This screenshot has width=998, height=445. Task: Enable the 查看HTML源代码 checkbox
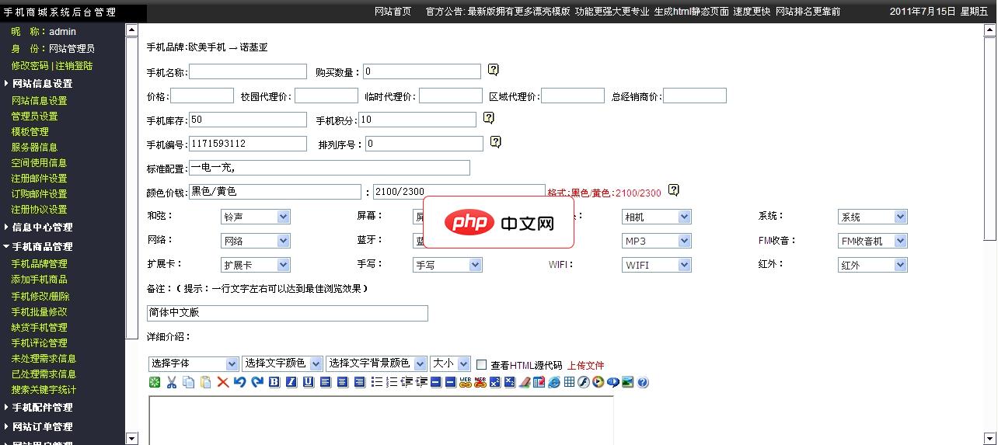(482, 364)
